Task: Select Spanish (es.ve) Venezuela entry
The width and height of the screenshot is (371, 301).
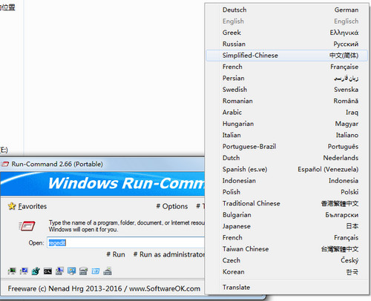Action: coord(287,169)
